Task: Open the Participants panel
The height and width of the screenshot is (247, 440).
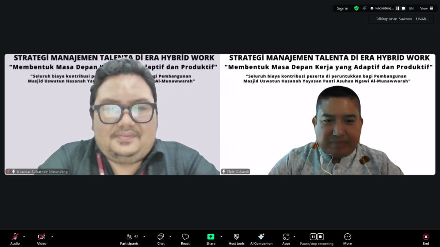Action: coord(129,237)
